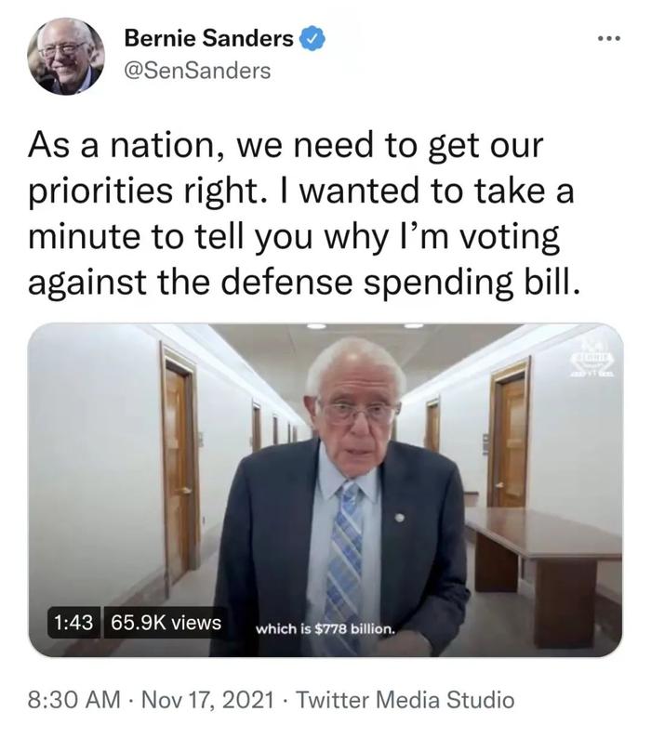Open the three-dot more options menu

click(609, 38)
